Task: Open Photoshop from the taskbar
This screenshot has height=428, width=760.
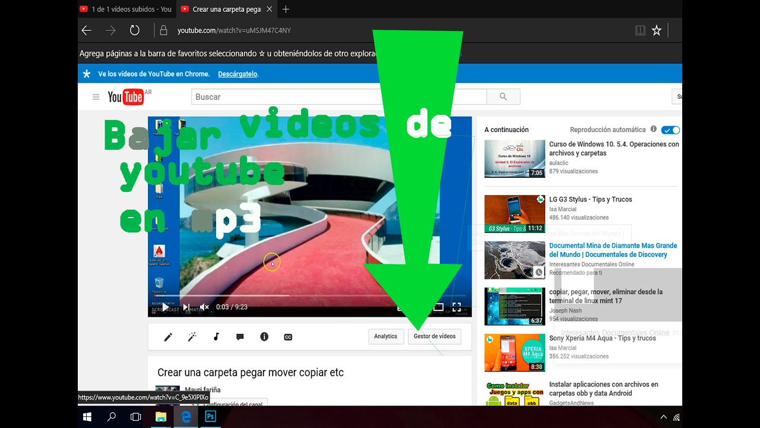Action: click(210, 417)
